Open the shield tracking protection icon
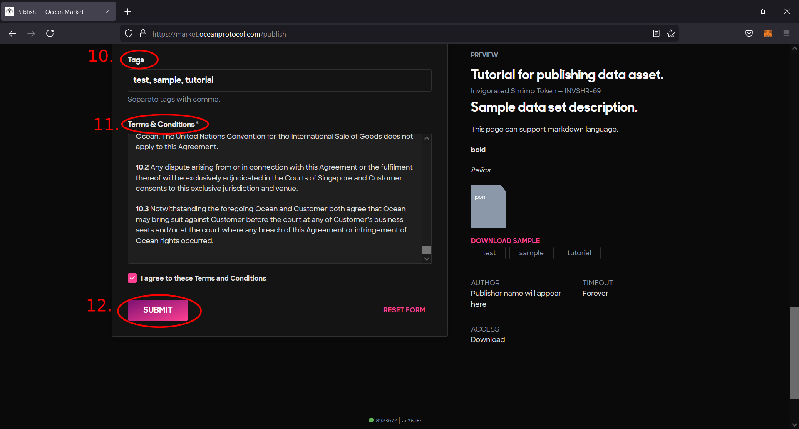799x429 pixels. click(129, 34)
